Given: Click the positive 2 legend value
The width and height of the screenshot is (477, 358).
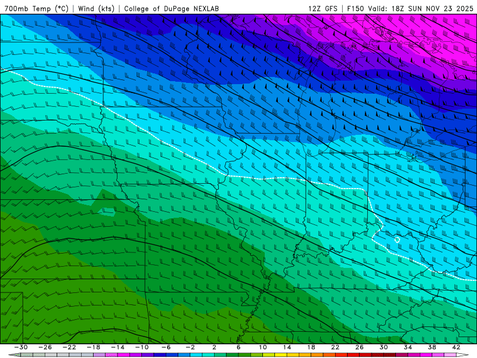Looking at the screenshot, I should [215, 347].
